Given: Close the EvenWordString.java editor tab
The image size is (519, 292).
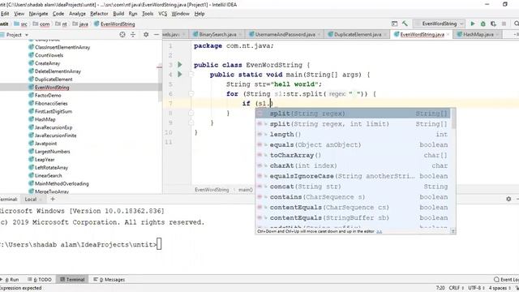Looking at the screenshot, I should point(448,34).
